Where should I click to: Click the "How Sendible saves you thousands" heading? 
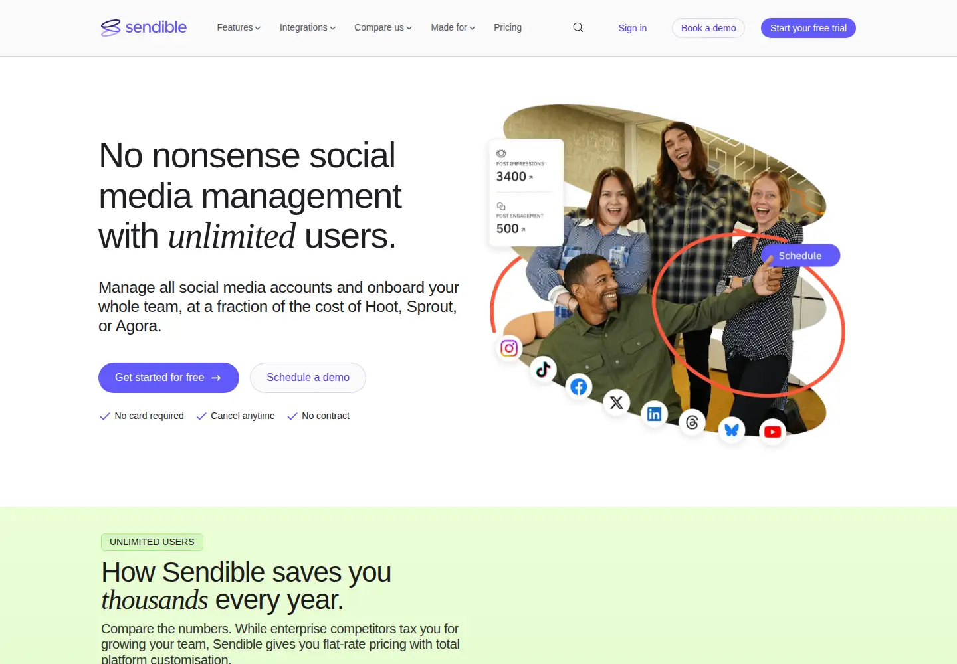[247, 586]
